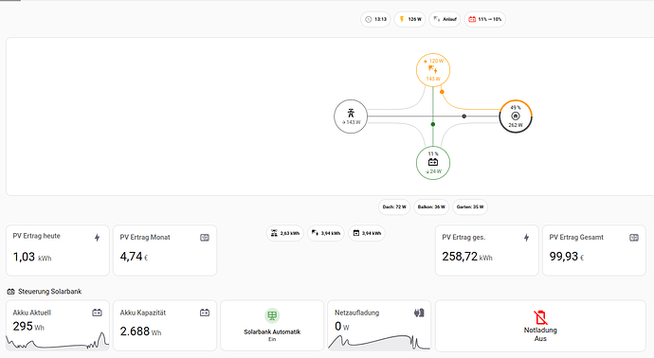This screenshot has height=358, width=654.
Task: Click the 13:13 clock chip
Action: (x=375, y=19)
